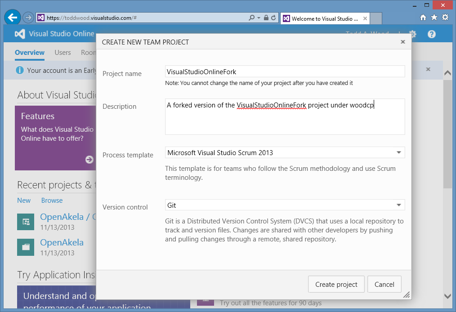Click the 'Try out all the features' text
The image size is (456, 312).
coord(271,303)
